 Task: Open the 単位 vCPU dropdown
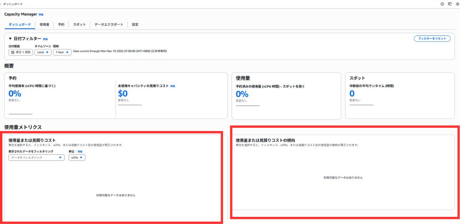(x=77, y=158)
